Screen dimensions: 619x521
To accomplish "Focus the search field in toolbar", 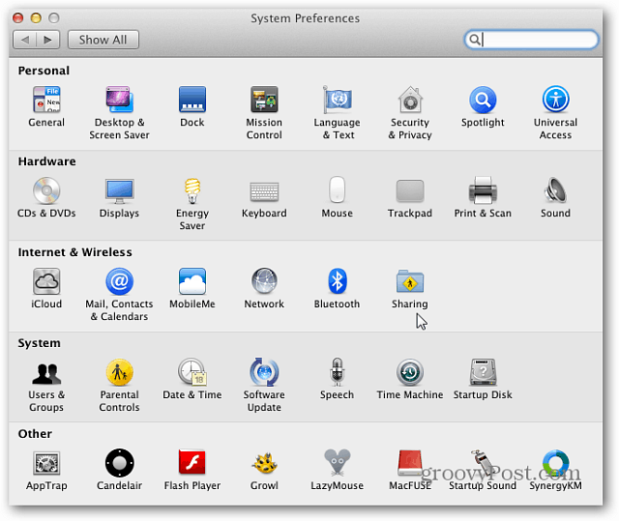I will point(531,40).
